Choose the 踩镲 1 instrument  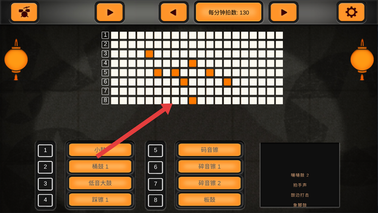[100, 200]
